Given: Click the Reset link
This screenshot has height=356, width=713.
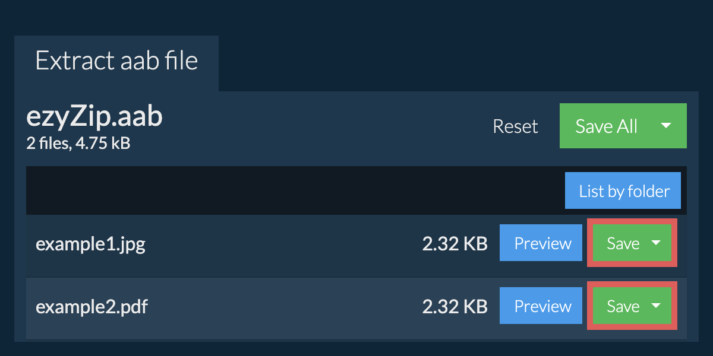Looking at the screenshot, I should pos(515,126).
